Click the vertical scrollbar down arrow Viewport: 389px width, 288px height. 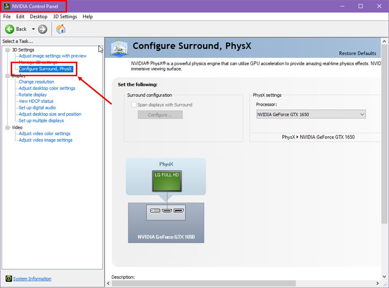pyautogui.click(x=384, y=277)
